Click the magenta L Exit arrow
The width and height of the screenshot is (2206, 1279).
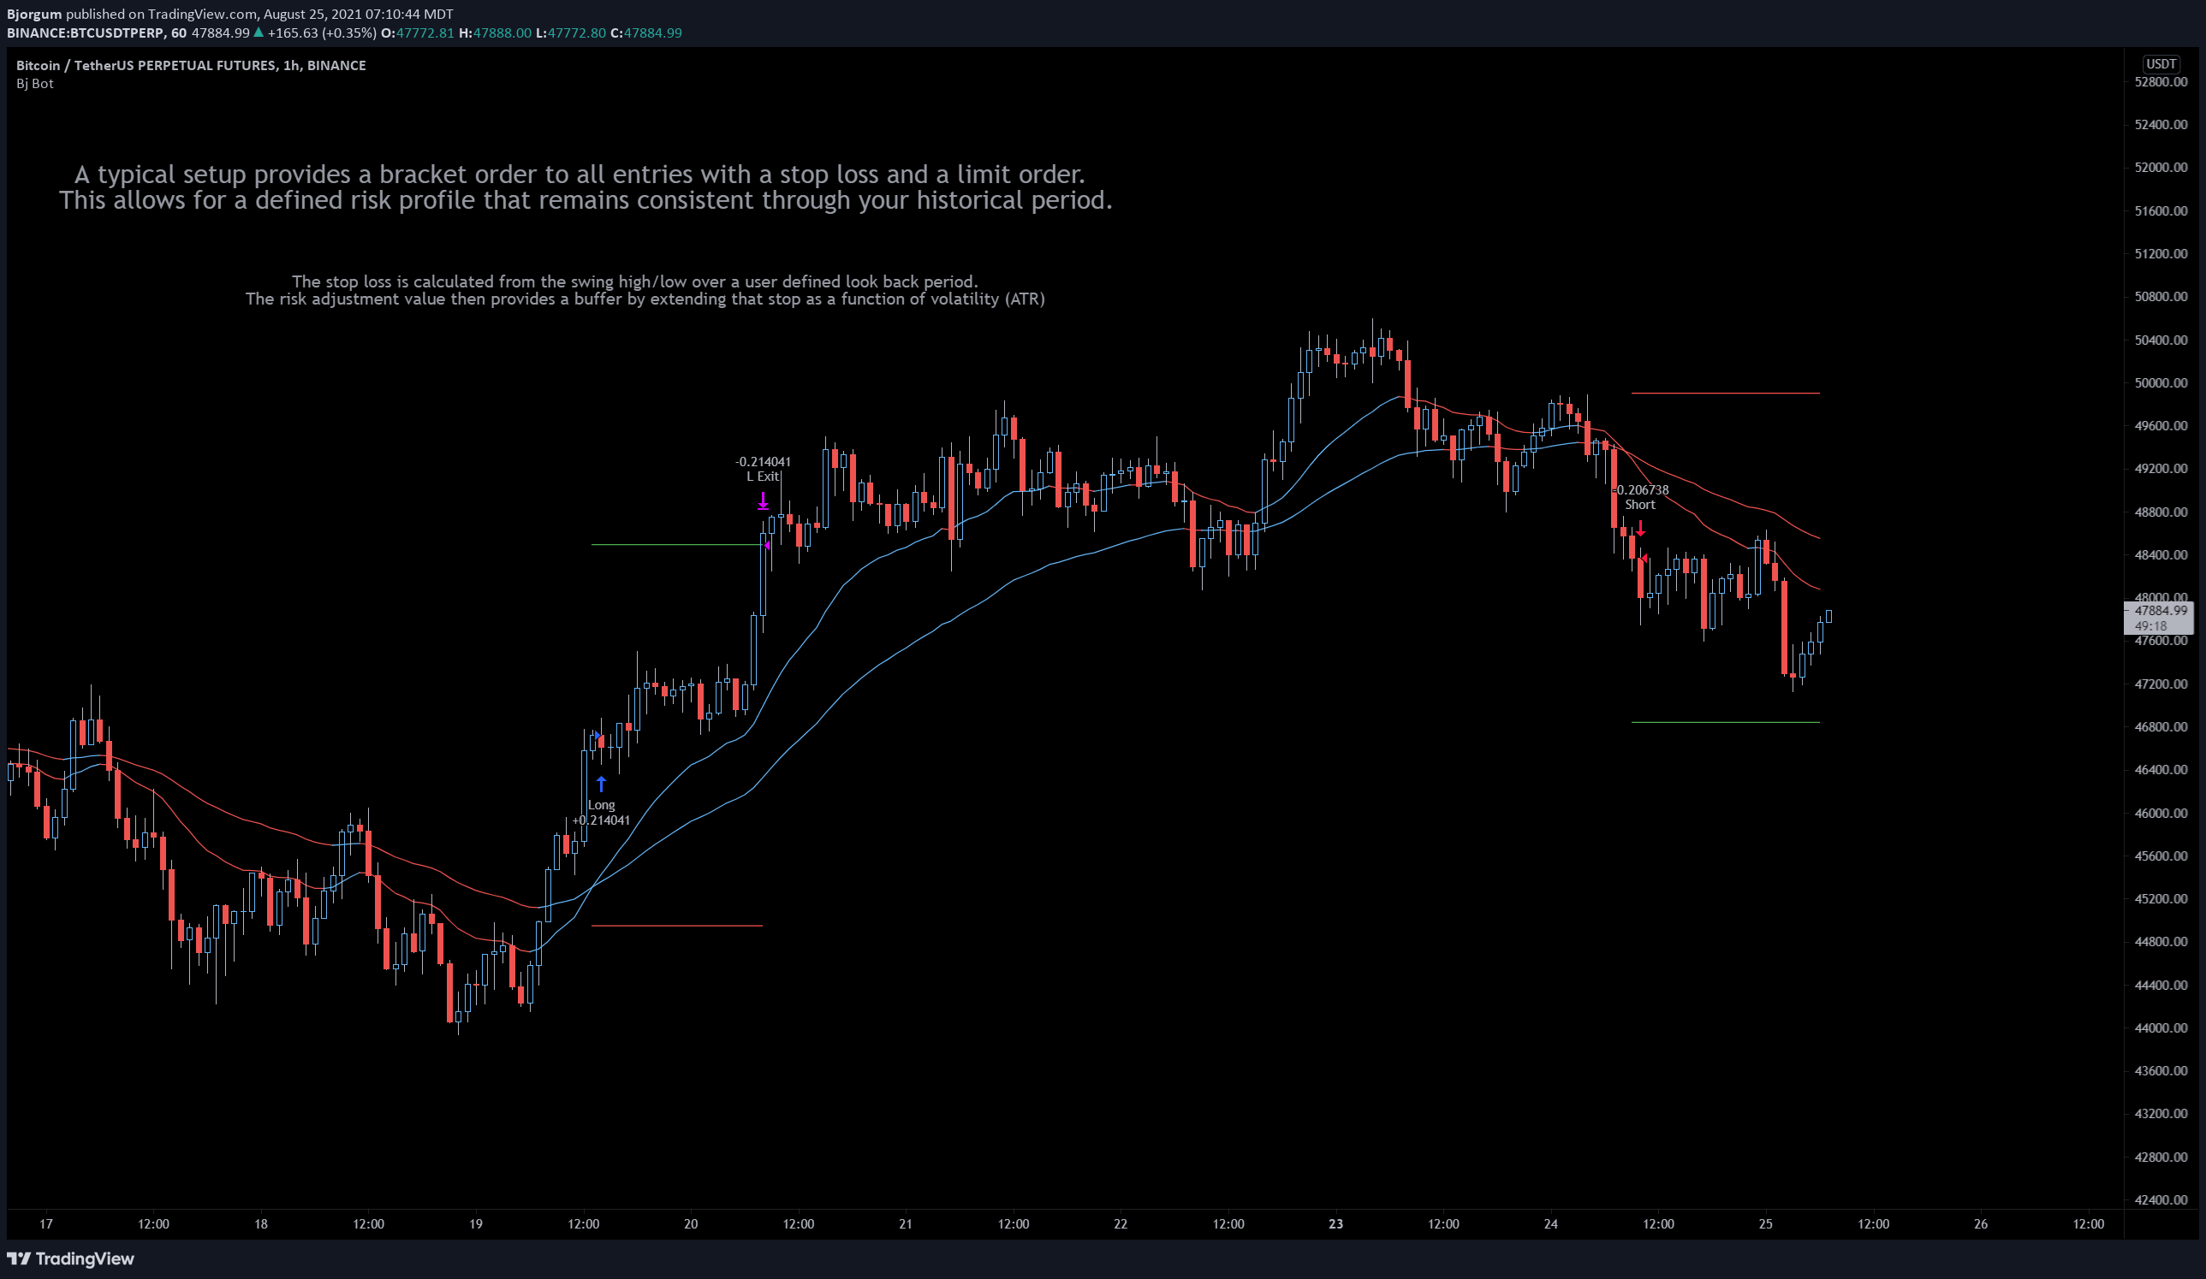pyautogui.click(x=763, y=500)
